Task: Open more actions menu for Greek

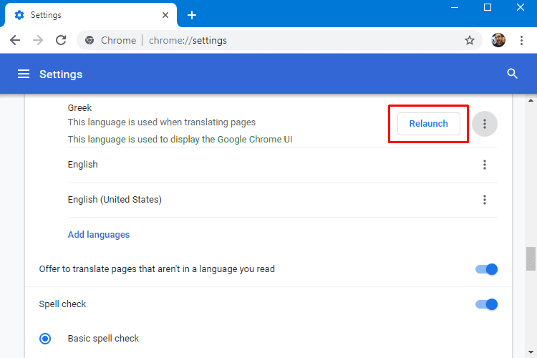Action: click(485, 124)
